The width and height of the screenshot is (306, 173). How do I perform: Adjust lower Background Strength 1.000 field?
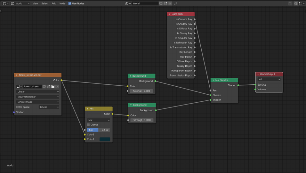pyautogui.click(x=142, y=120)
